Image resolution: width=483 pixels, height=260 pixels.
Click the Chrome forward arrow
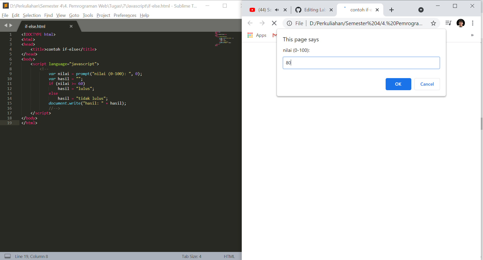[262, 23]
